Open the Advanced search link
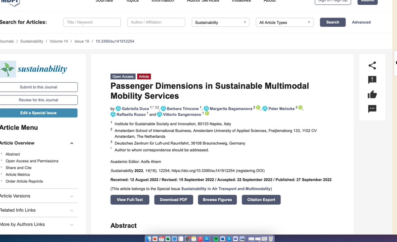 point(361,22)
